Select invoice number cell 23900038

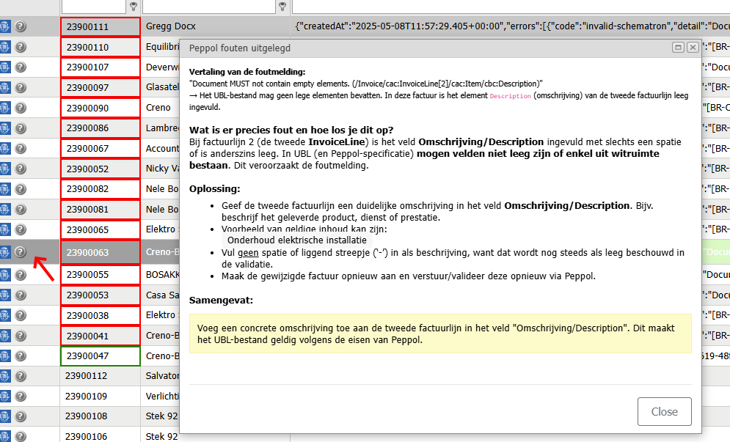coord(100,315)
